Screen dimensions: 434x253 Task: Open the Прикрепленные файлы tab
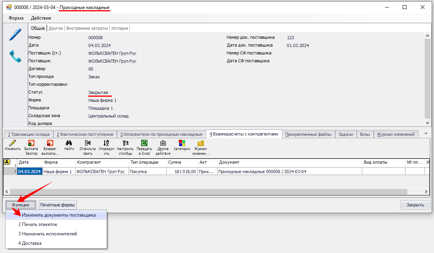pyautogui.click(x=308, y=134)
